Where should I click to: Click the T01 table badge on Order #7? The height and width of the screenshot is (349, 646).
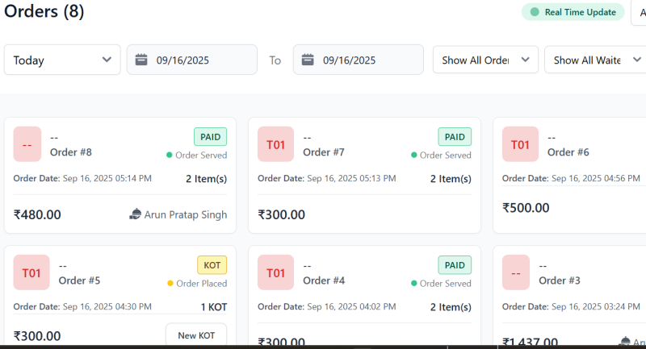coord(275,144)
